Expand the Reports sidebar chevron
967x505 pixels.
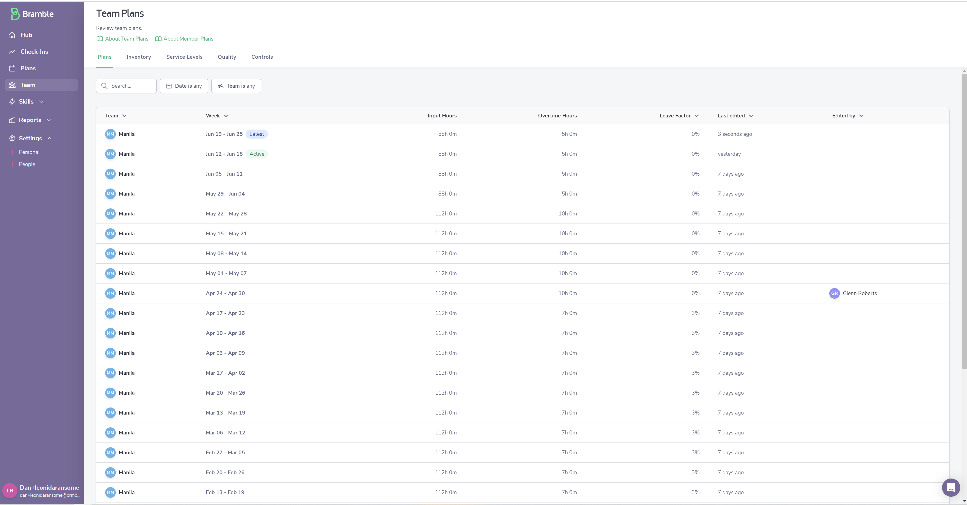[x=49, y=120]
